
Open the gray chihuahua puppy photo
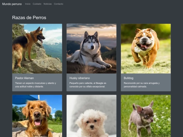146,116
